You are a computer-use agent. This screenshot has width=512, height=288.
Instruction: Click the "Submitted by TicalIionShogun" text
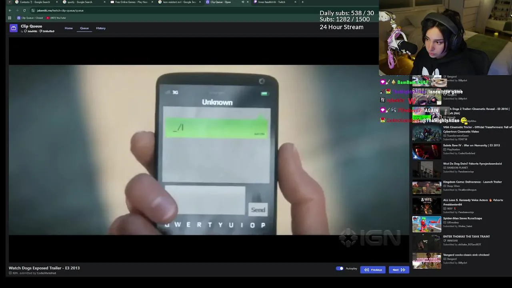[460, 190]
